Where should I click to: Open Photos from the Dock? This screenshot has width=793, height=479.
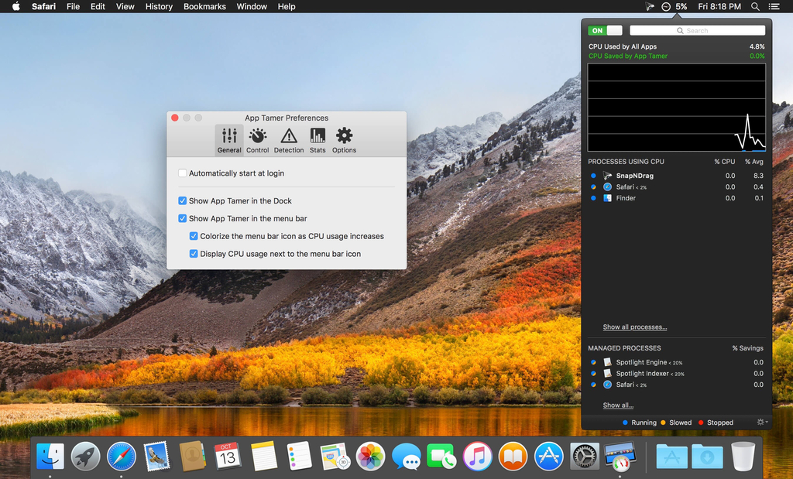pyautogui.click(x=370, y=456)
